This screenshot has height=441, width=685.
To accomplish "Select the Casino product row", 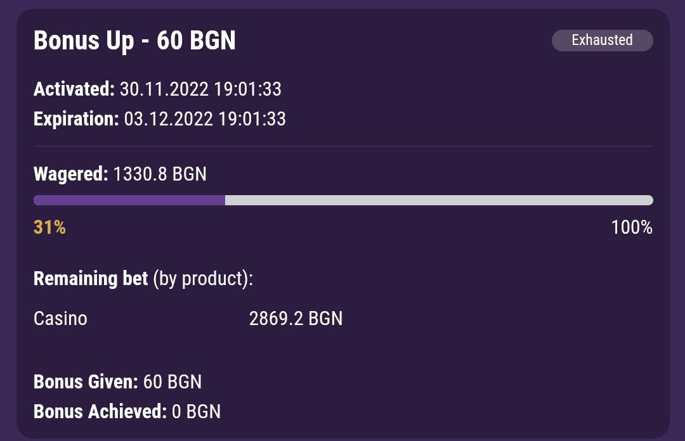I will point(60,318).
